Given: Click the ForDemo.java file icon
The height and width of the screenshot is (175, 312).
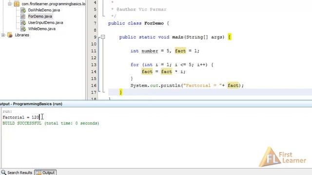Looking at the screenshot, I should [x=23, y=16].
